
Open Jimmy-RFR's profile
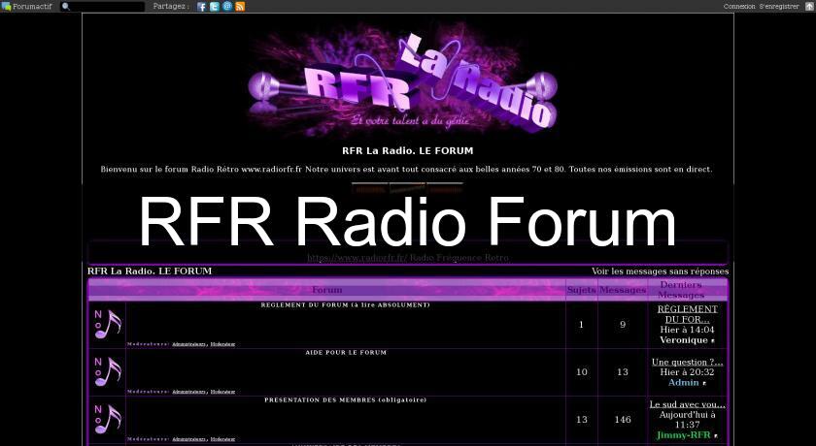point(683,435)
